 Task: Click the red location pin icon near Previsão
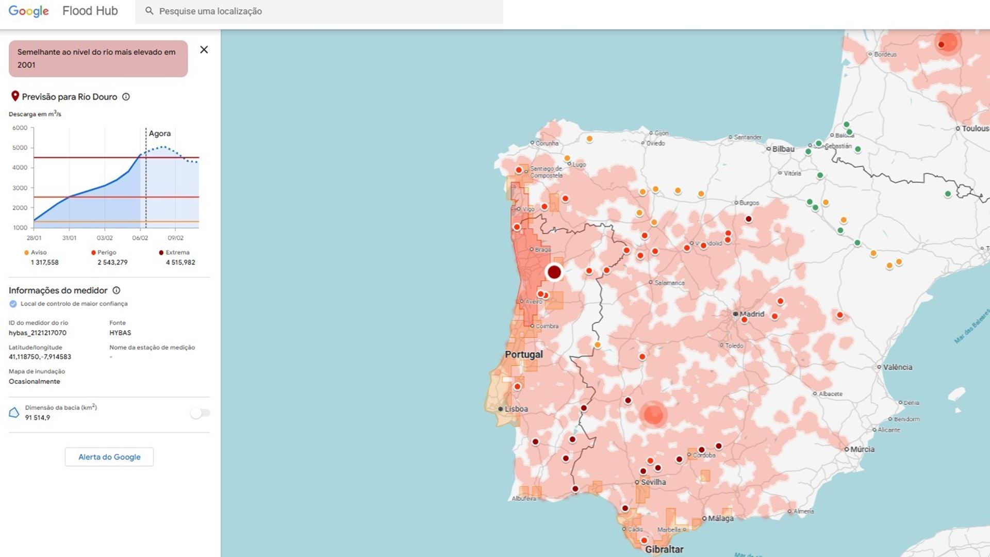pos(15,96)
